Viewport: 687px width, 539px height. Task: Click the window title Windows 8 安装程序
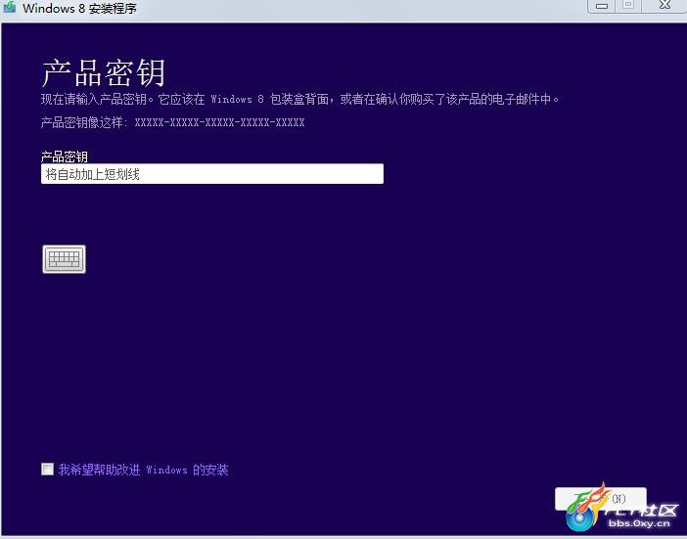click(79, 8)
